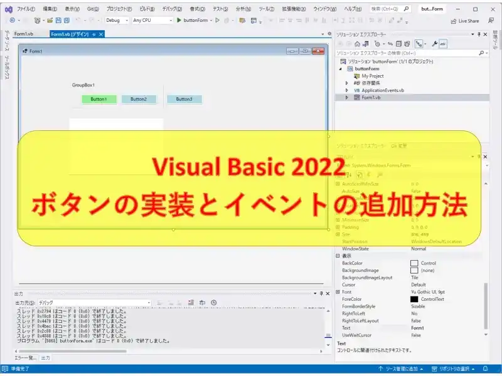This screenshot has width=502, height=376.
Task: Click リポジトリの選択 in status bar
Action: (453, 368)
